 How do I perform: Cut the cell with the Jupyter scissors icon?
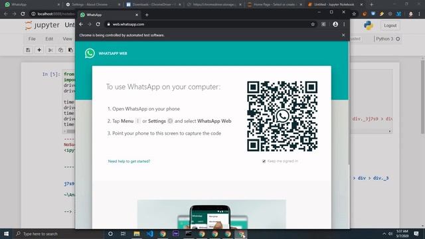(x=50, y=50)
